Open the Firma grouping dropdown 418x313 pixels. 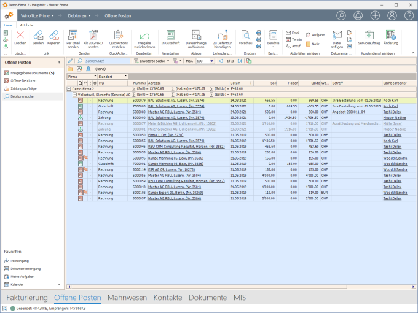tap(95, 77)
